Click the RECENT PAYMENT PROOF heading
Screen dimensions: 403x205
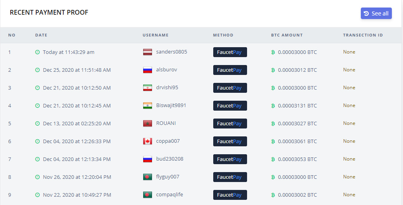click(x=49, y=12)
